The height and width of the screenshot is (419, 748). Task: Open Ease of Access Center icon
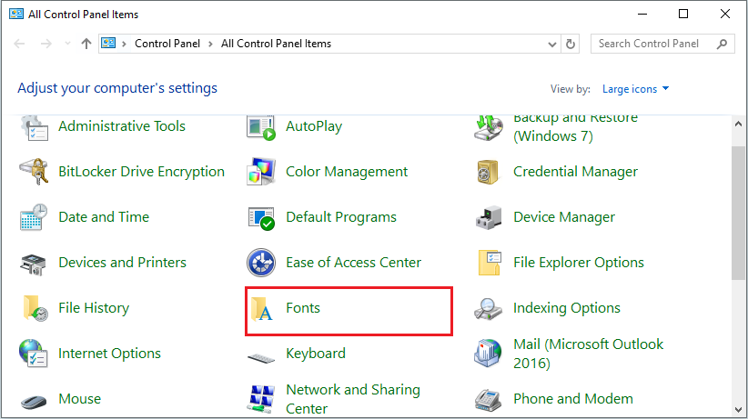pyautogui.click(x=261, y=264)
